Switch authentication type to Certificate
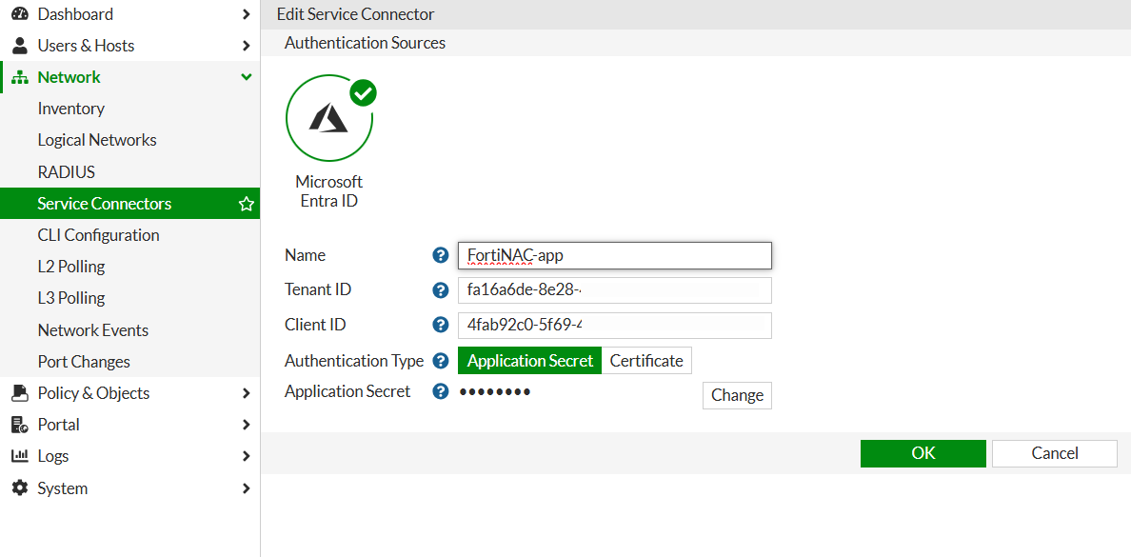 coord(646,361)
